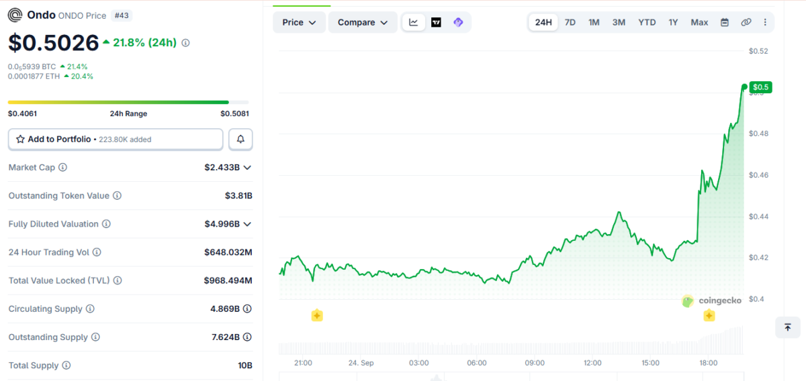Image resolution: width=806 pixels, height=381 pixels.
Task: Show Total Supply info tooltip
Action: pos(66,366)
